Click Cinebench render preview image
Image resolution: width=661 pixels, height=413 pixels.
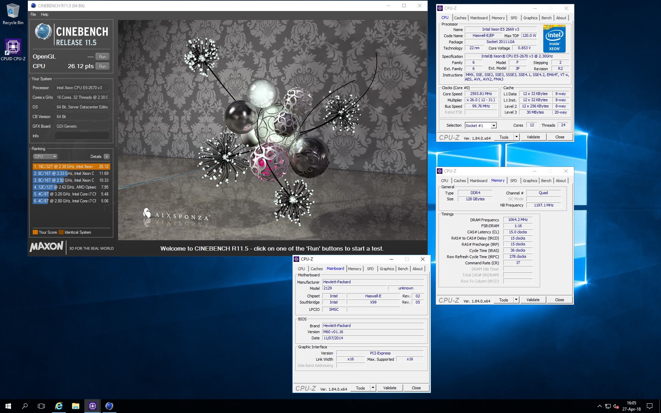click(272, 130)
